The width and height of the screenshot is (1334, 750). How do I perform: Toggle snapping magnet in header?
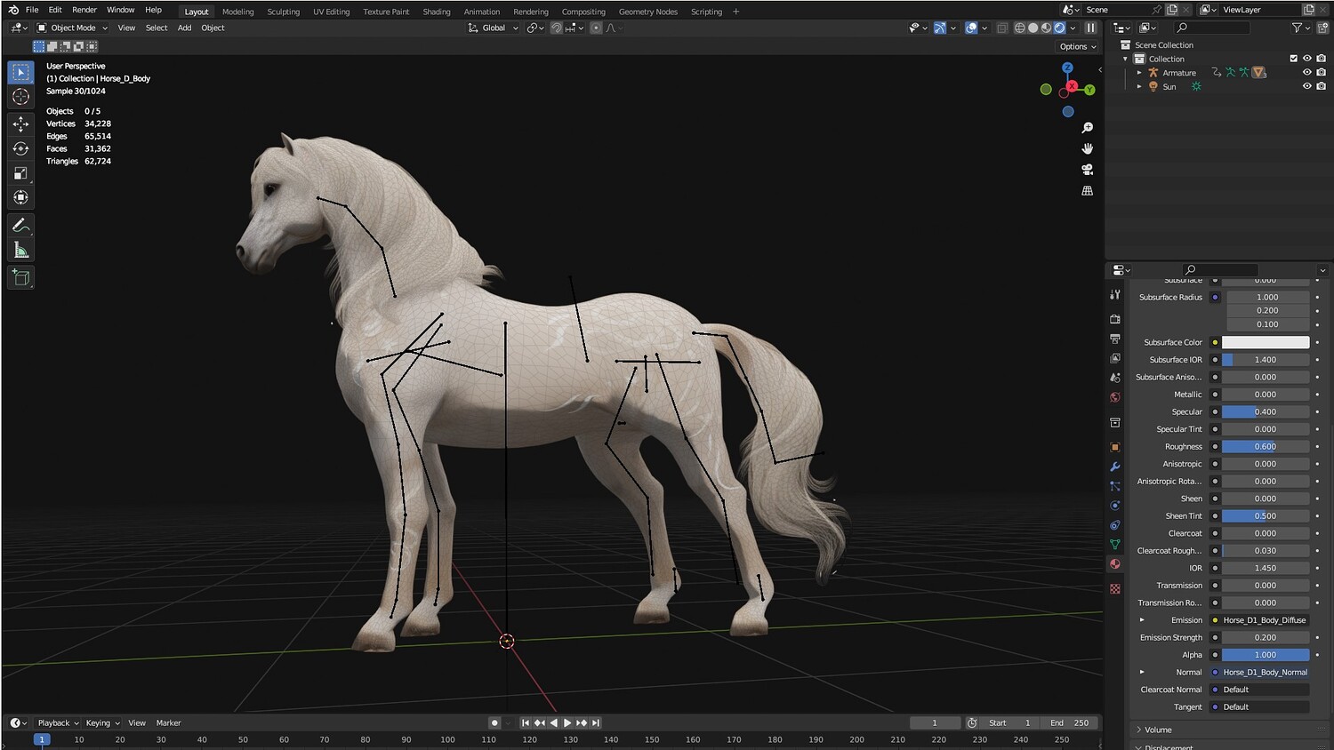point(557,28)
